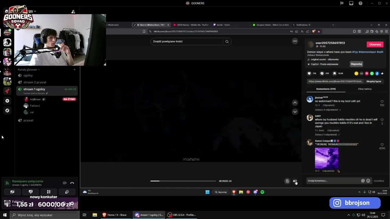
Task: Click user Fabian:) in voice channel
Action: click(x=32, y=106)
